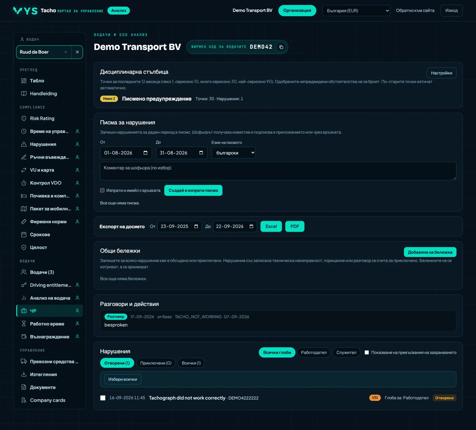Clear the selected driver Ruud de Boer
This screenshot has width=476, height=430.
pos(77,52)
